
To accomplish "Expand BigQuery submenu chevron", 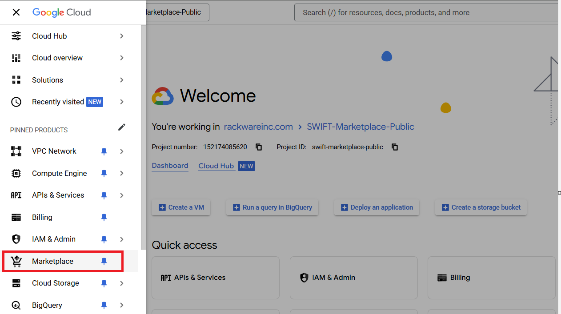I will pos(122,305).
